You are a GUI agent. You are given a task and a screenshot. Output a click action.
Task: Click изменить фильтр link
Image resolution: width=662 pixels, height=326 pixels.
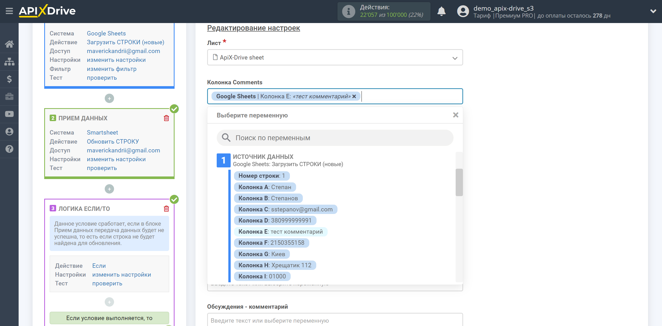coord(112,69)
